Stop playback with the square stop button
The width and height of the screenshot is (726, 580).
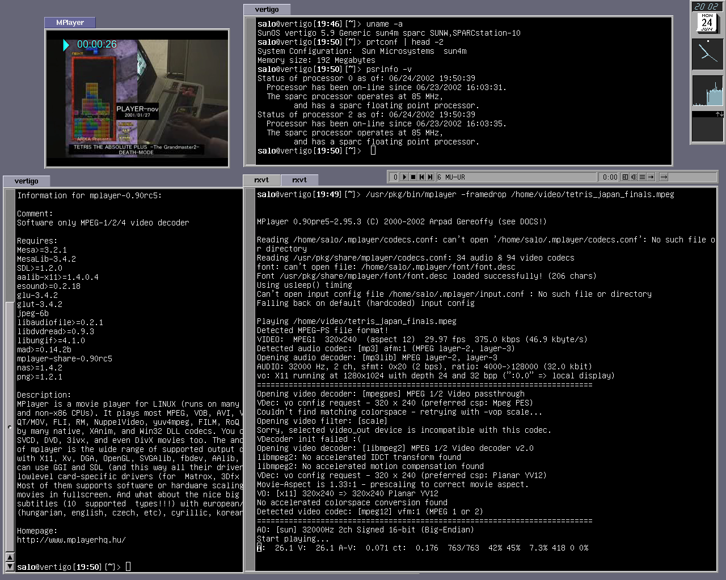tap(413, 177)
